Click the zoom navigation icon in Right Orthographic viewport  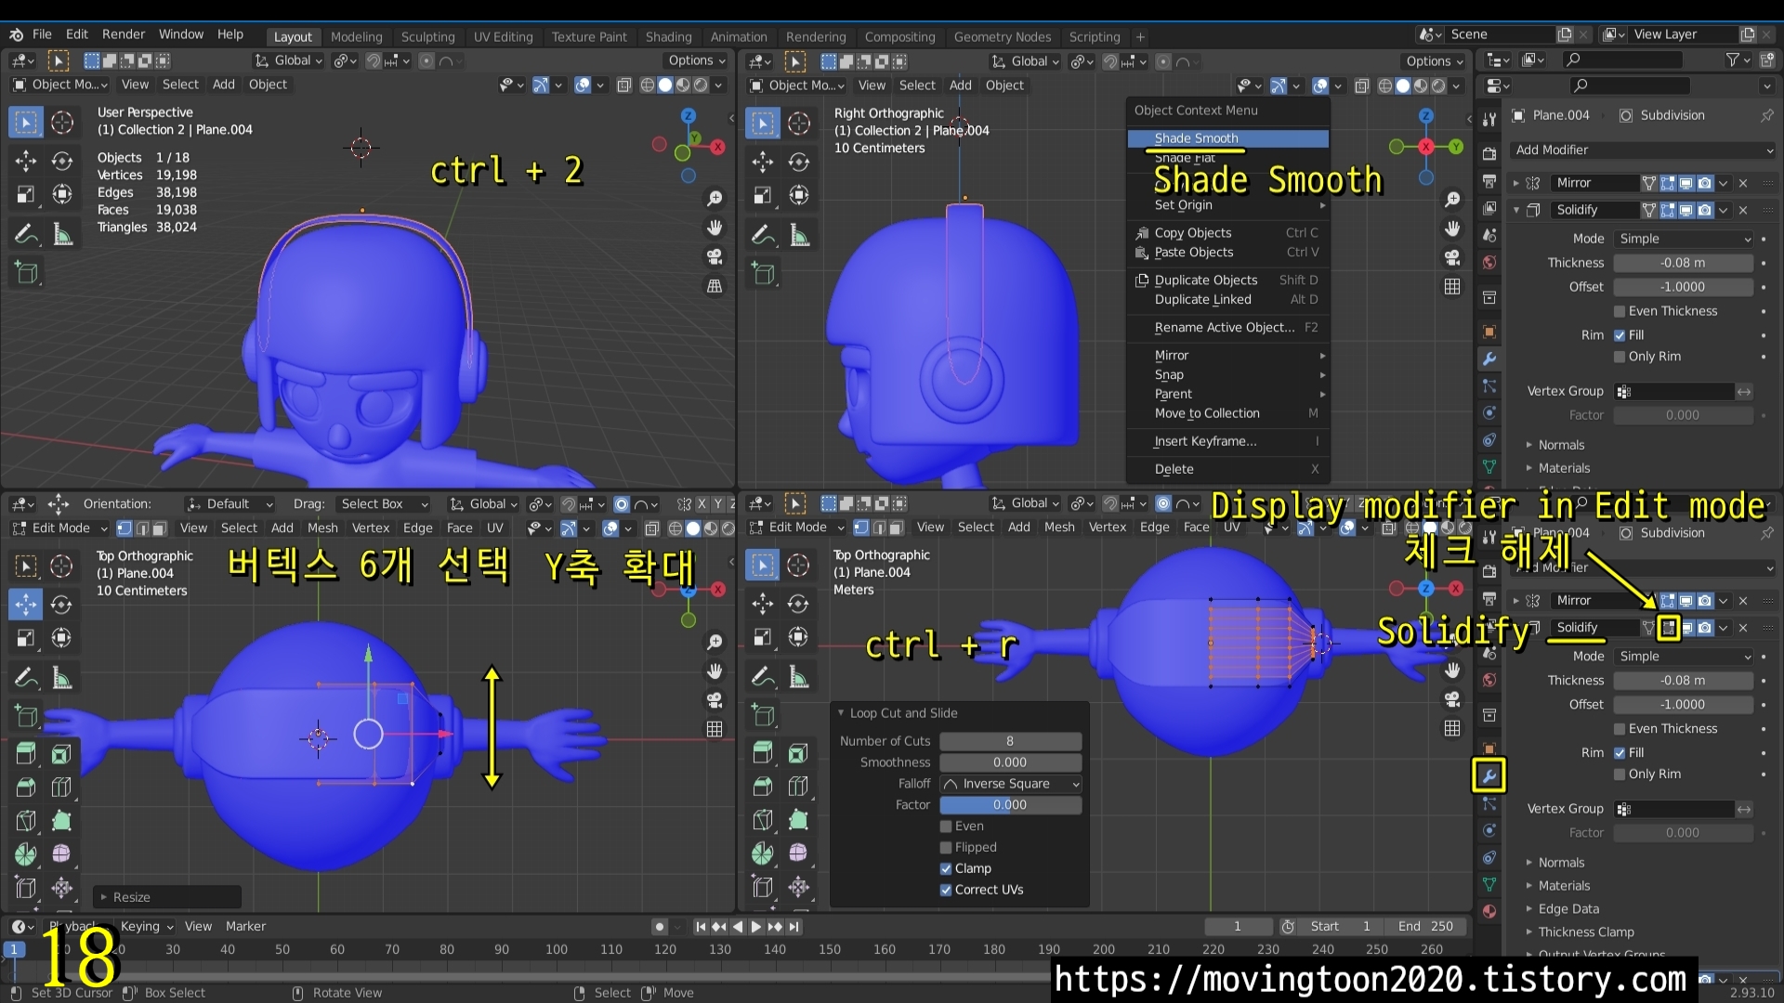pos(1452,200)
